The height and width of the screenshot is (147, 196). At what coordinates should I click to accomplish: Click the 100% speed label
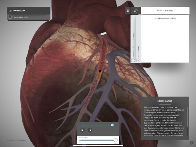[x=116, y=143]
